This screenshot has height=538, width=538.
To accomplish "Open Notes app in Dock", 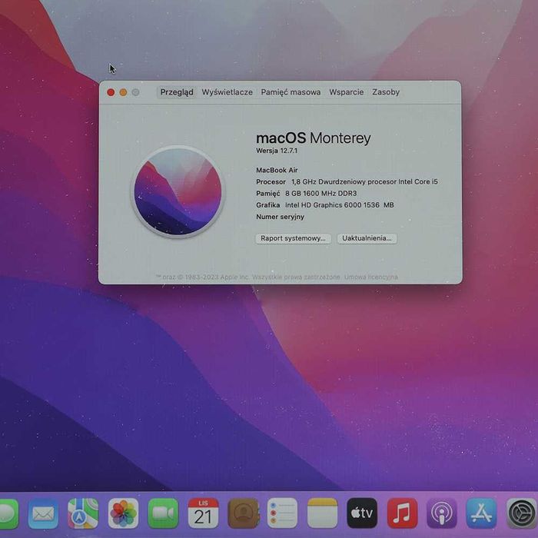I will coord(322,513).
